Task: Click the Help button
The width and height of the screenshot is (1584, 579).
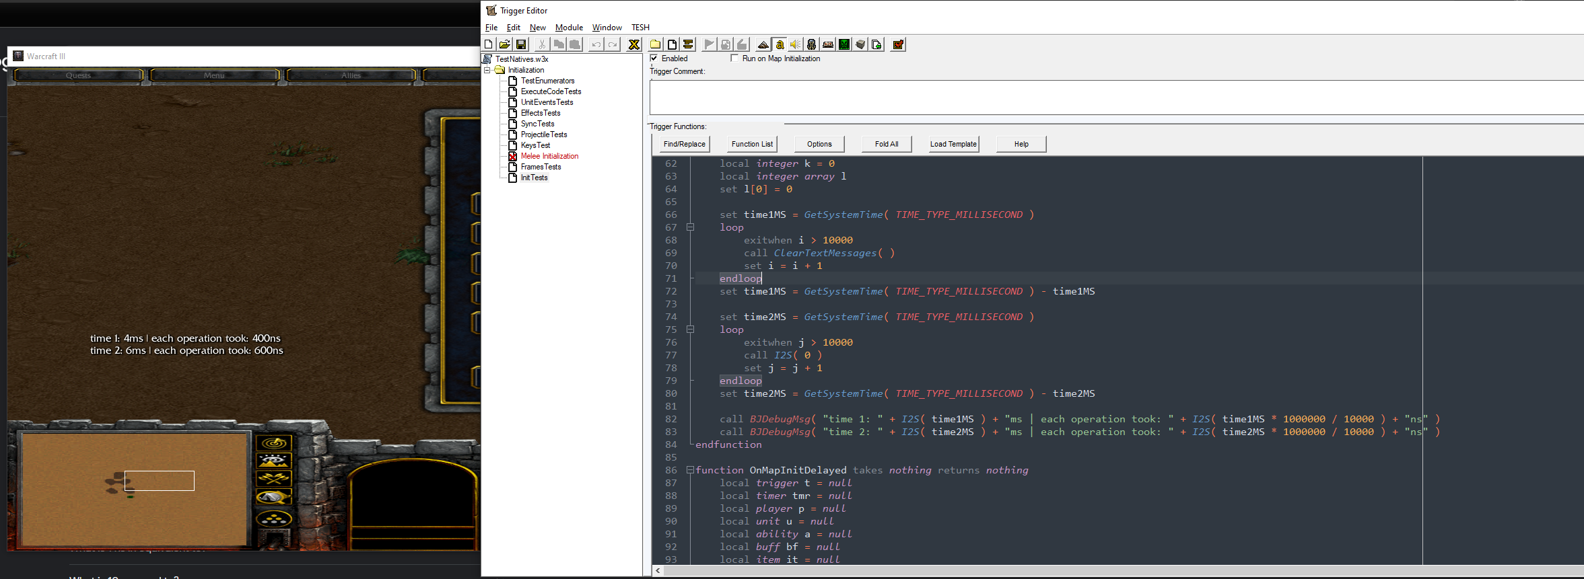Action: point(1021,144)
